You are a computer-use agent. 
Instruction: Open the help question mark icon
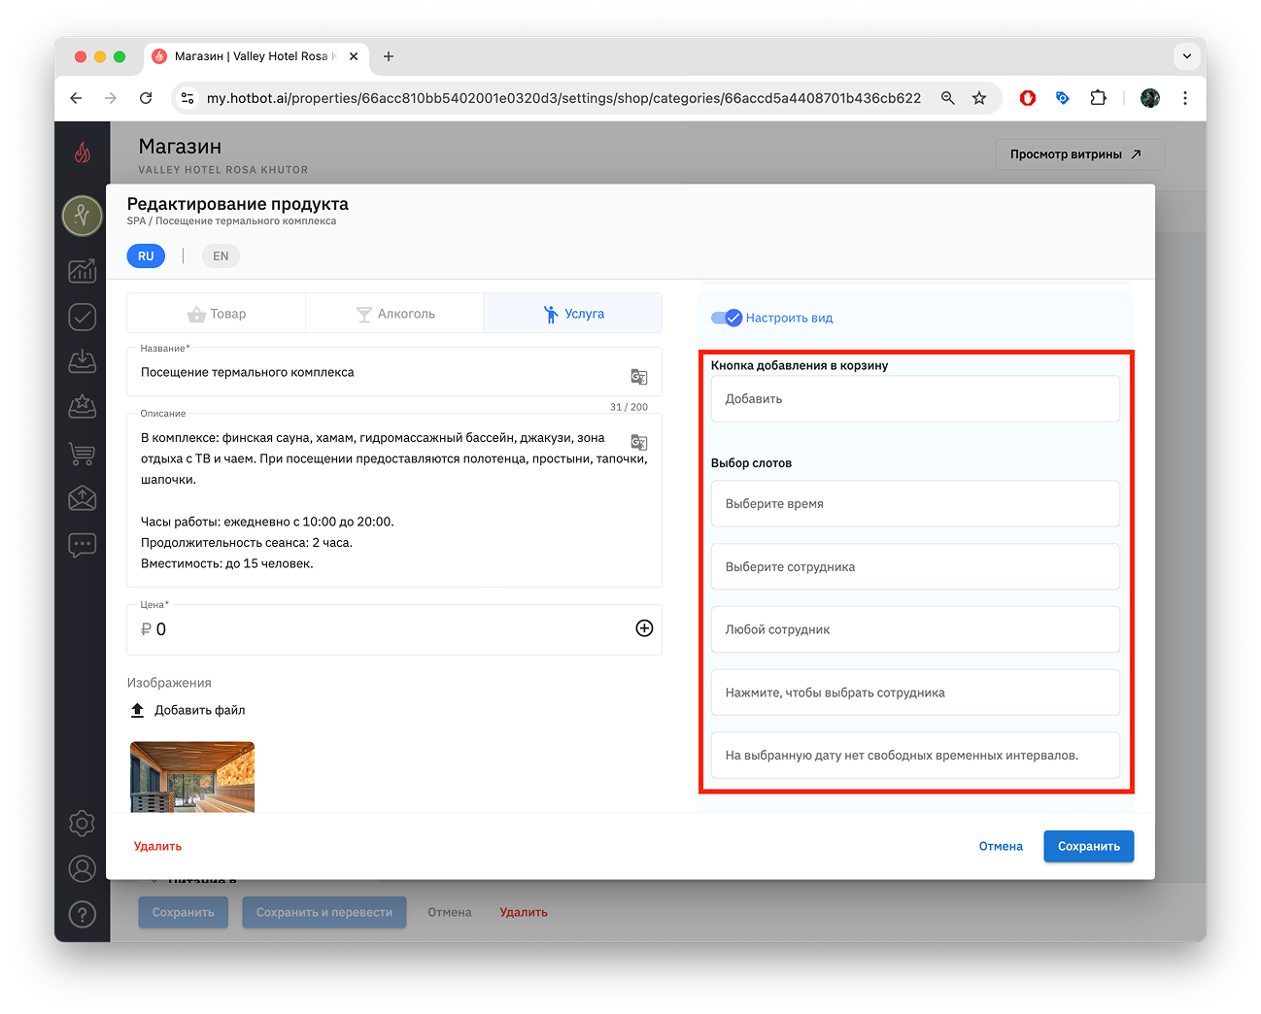point(83,914)
